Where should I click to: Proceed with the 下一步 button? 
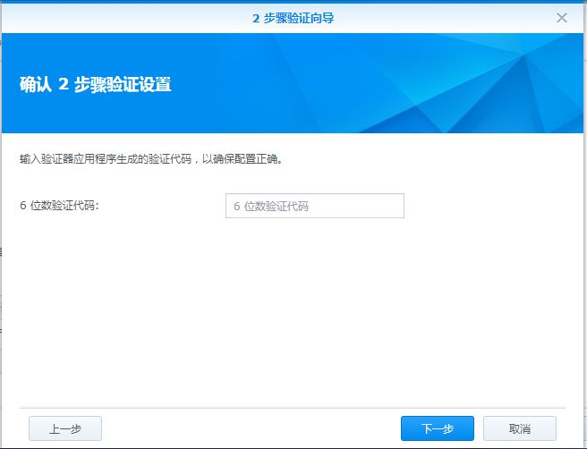[438, 428]
